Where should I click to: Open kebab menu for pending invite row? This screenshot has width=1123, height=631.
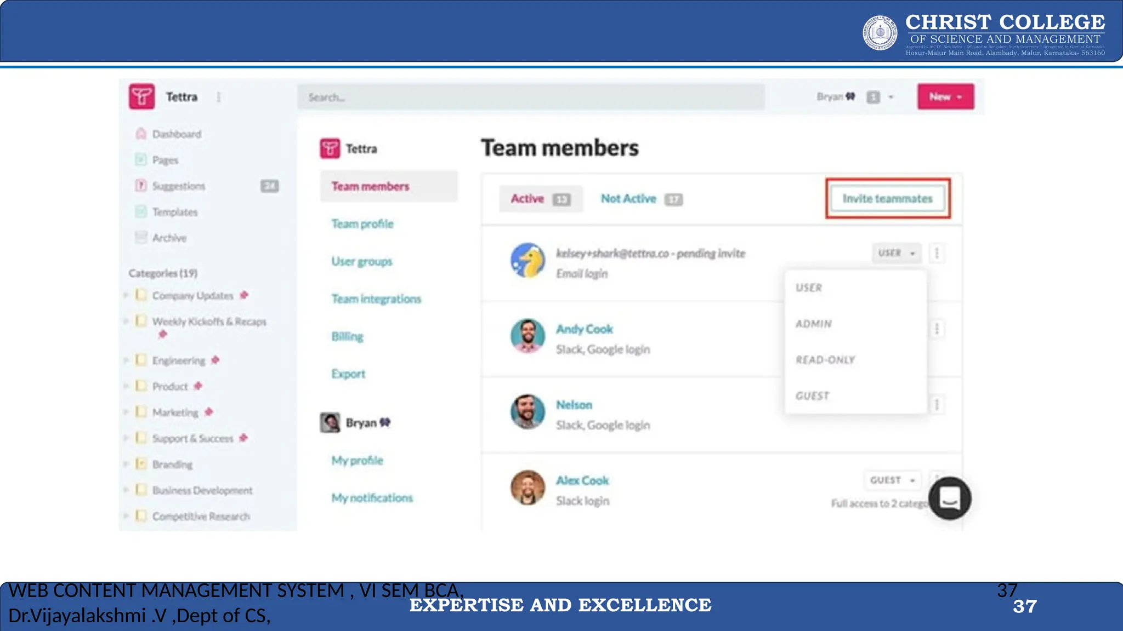(937, 253)
